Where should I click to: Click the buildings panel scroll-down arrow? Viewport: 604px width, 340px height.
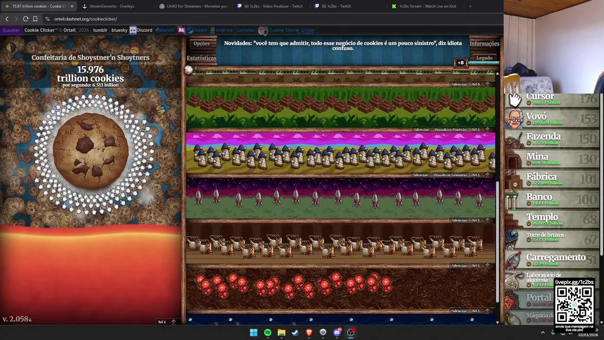tap(497, 322)
